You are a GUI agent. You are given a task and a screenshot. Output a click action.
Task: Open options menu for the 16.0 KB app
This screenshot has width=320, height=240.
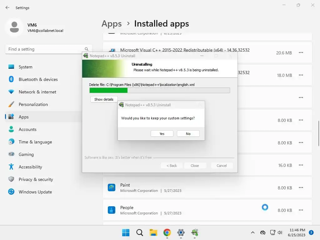(x=301, y=165)
